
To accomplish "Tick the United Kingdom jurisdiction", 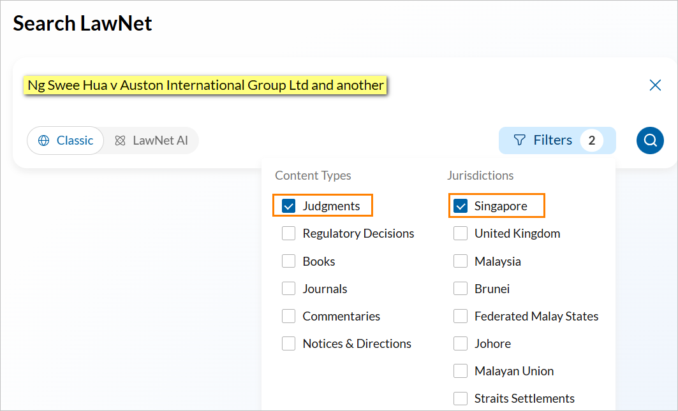I will tap(461, 233).
